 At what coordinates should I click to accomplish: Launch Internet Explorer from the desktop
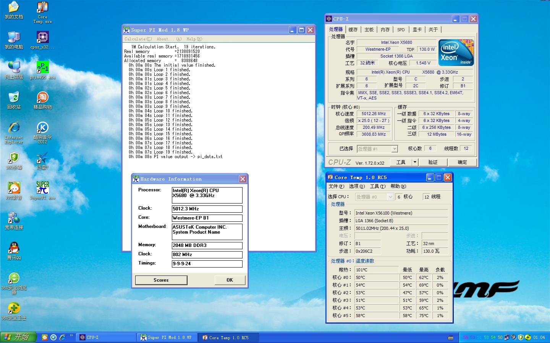click(x=14, y=133)
